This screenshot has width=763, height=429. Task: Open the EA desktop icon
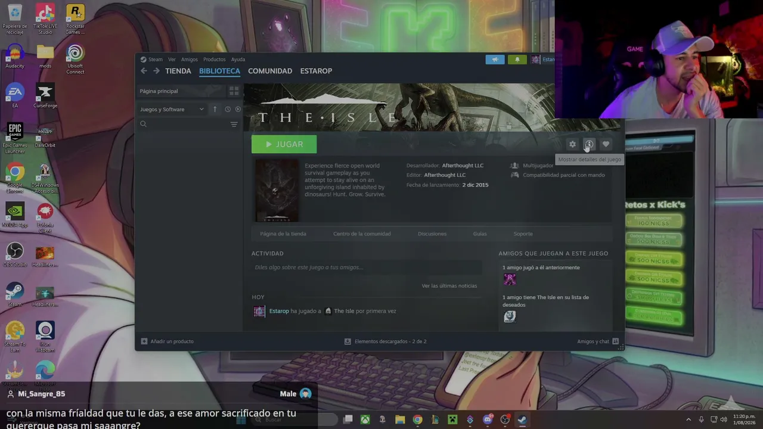pos(15,95)
